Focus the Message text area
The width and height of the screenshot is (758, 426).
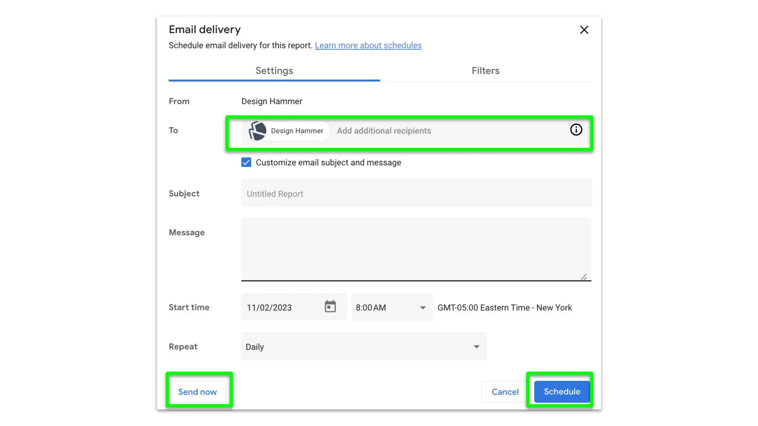pyautogui.click(x=416, y=249)
